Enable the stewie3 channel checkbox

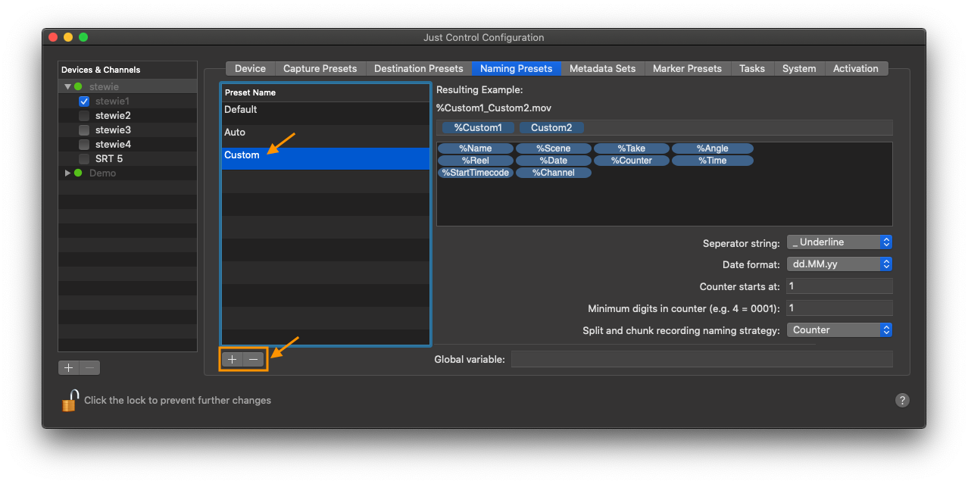(x=84, y=130)
